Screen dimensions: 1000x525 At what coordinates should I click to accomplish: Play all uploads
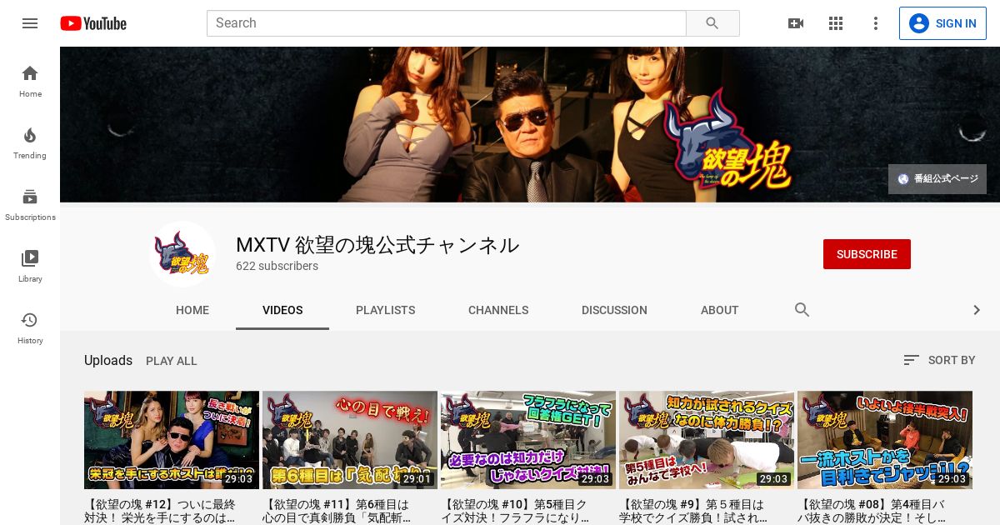(172, 361)
